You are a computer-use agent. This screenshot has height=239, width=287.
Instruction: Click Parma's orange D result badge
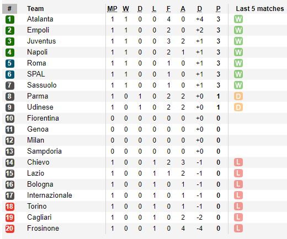point(238,96)
